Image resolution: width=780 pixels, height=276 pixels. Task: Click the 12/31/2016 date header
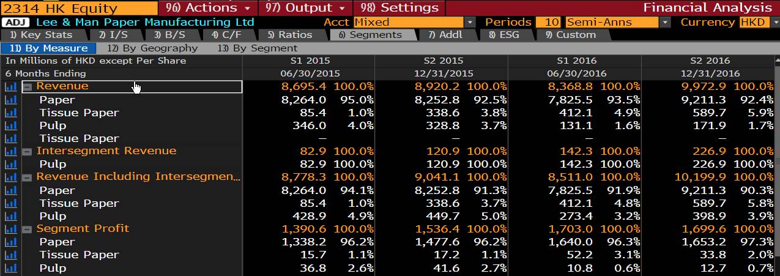[710, 73]
